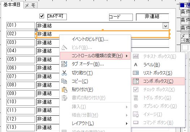This screenshot has width=190, height=132.
Task: Click the Tab Order icon
Action: pyautogui.click(x=64, y=64)
